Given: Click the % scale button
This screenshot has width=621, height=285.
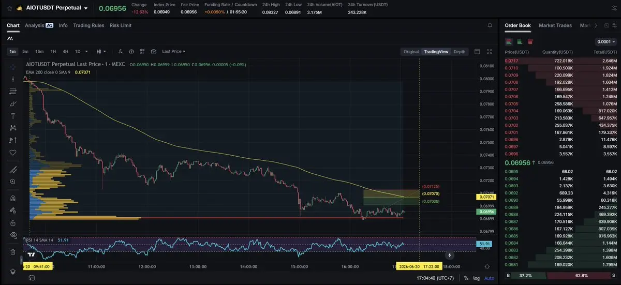Looking at the screenshot, I should click(x=466, y=278).
